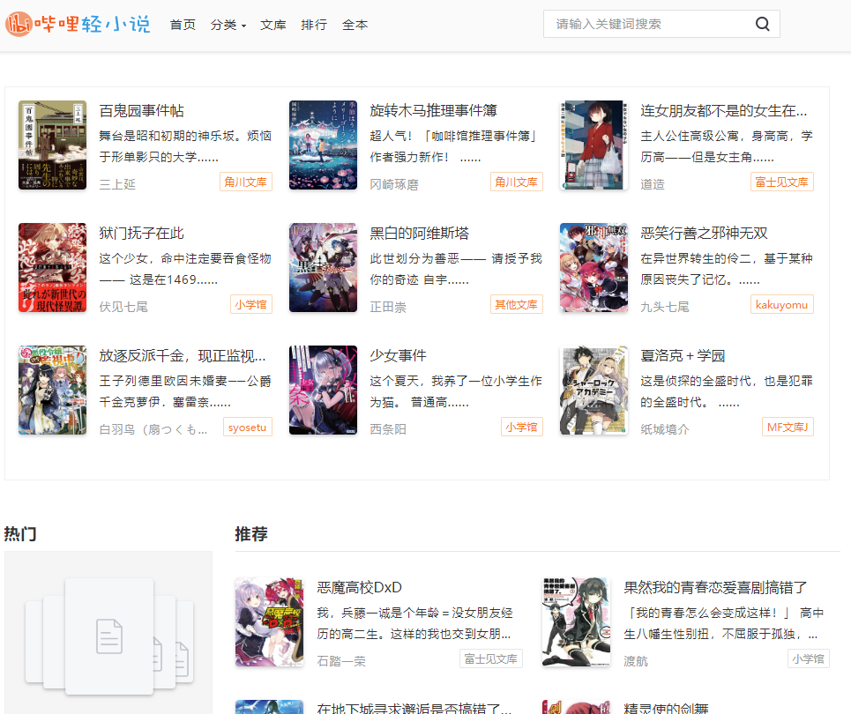Click the 夏洛克＋学园 cover thumbnail

(593, 390)
